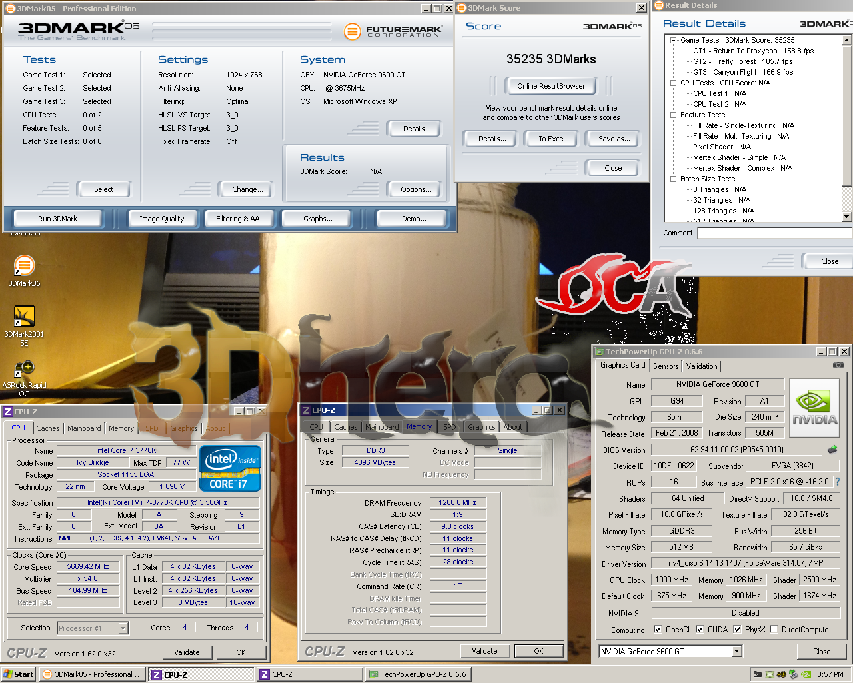The image size is (853, 683).
Task: Collapse the Feature Tests tree node
Action: (x=674, y=115)
